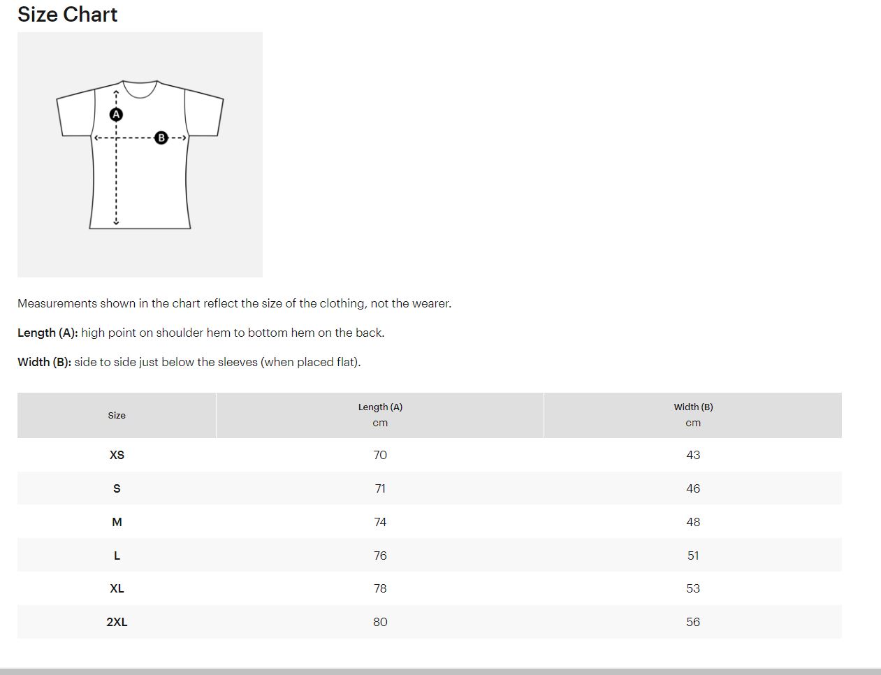Click the width value 48 for M
Image resolution: width=881 pixels, height=675 pixels.
693,522
